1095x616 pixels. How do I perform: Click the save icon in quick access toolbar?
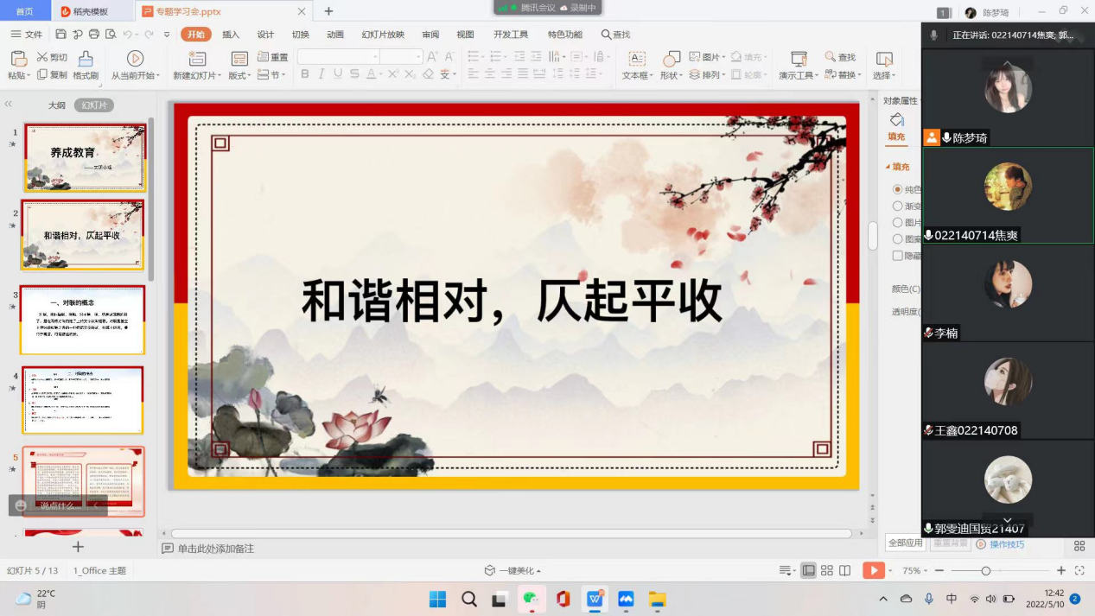click(x=60, y=34)
